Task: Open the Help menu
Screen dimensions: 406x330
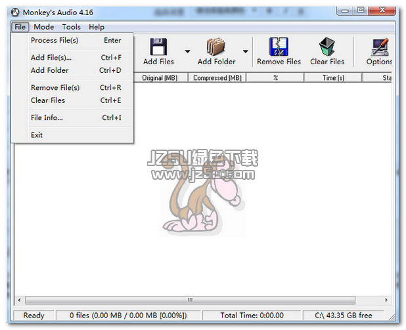Action: click(x=97, y=27)
